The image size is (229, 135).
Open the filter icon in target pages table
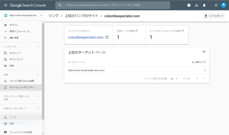[x=204, y=52]
